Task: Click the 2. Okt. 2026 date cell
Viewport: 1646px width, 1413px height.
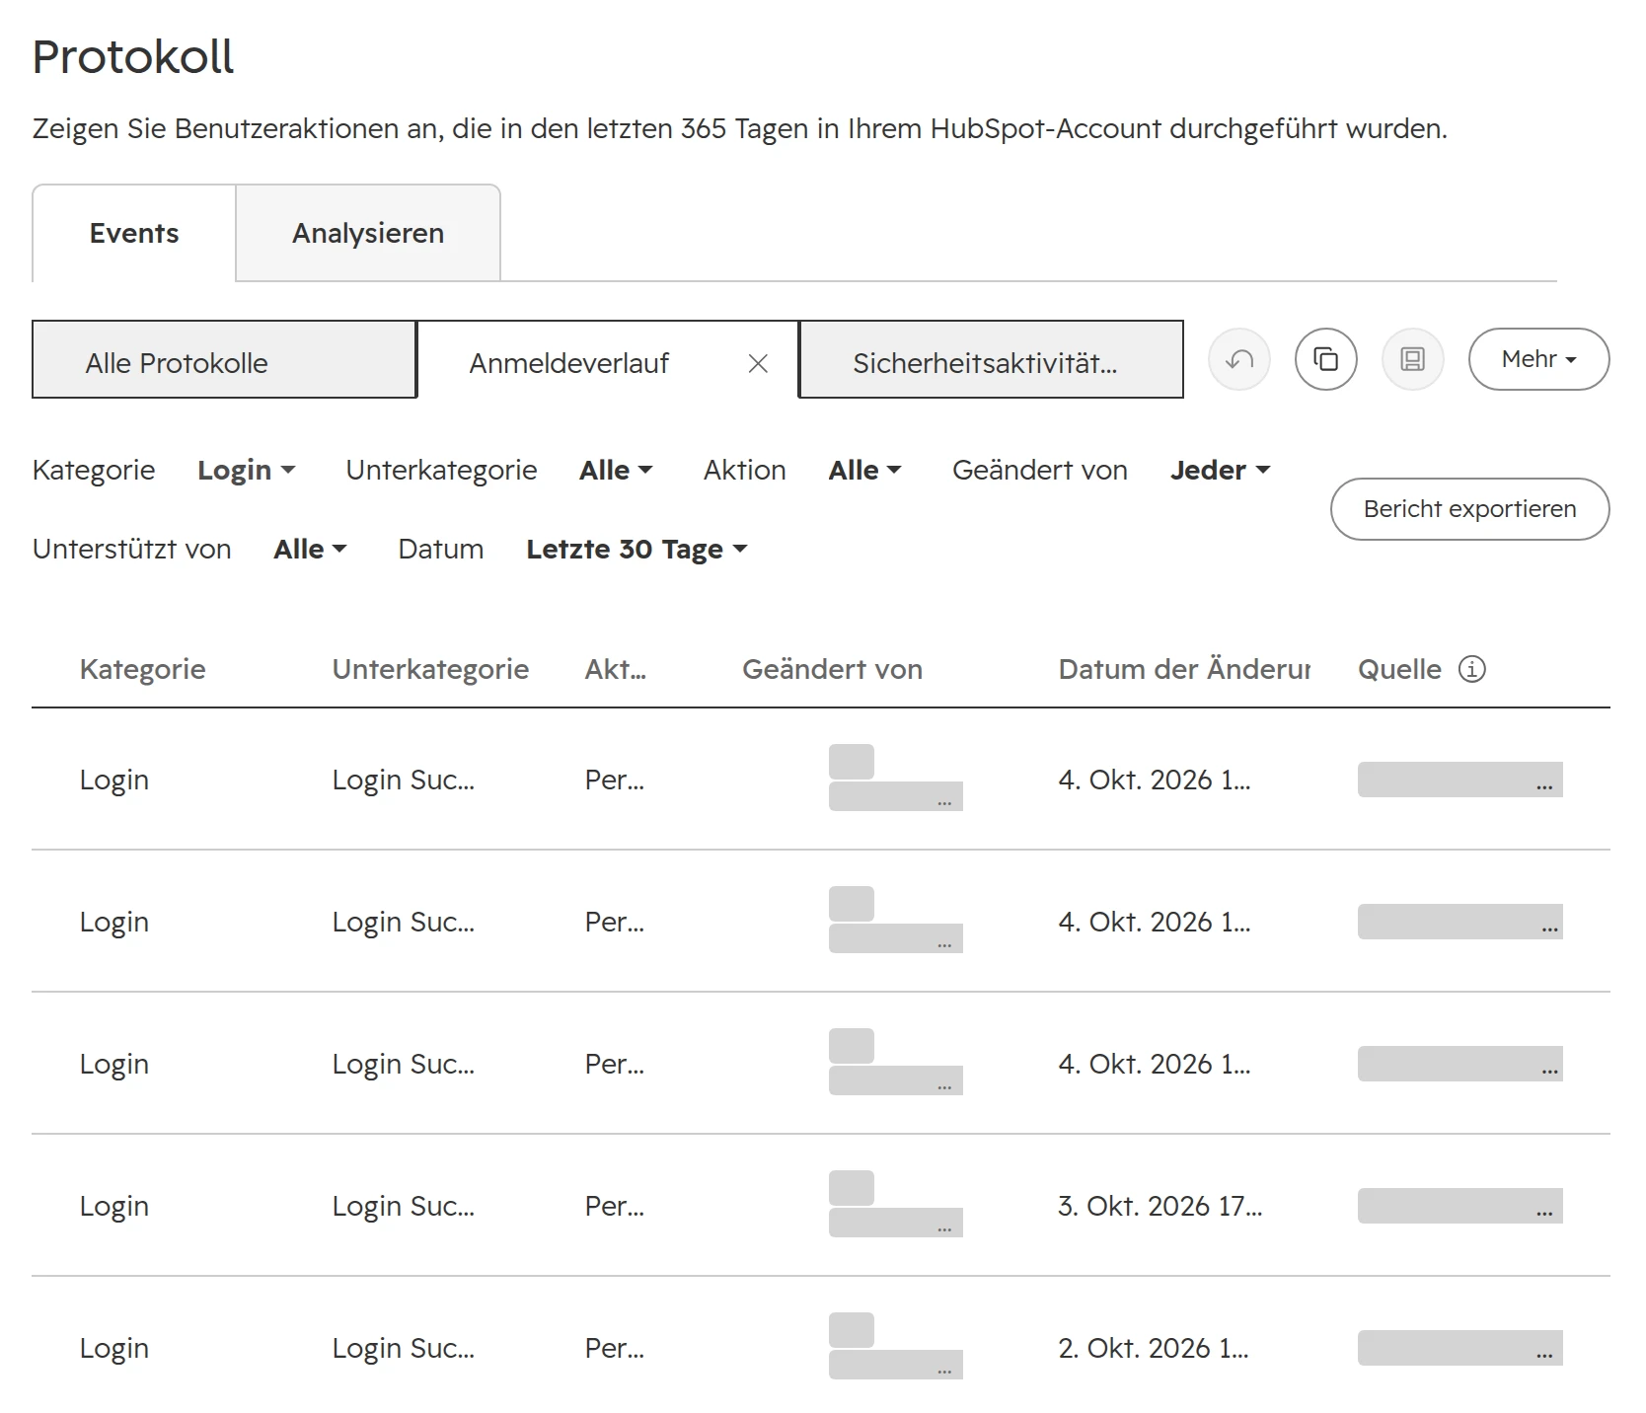Action: point(1154,1348)
